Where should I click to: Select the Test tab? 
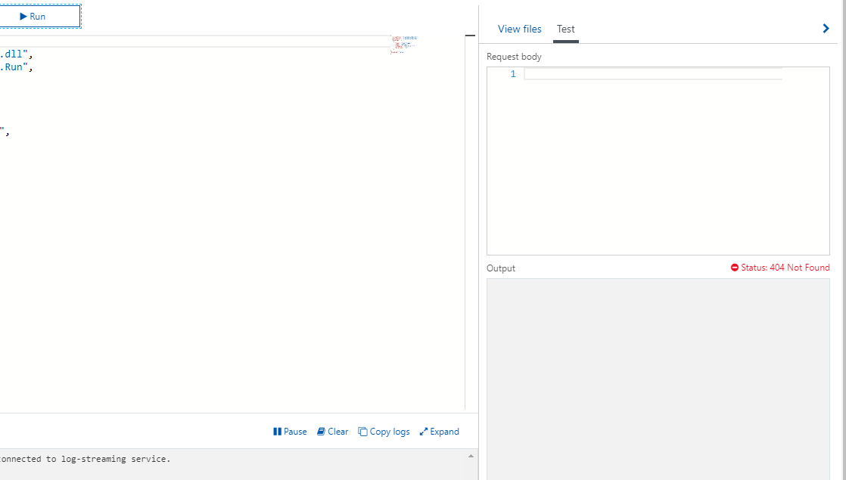566,29
